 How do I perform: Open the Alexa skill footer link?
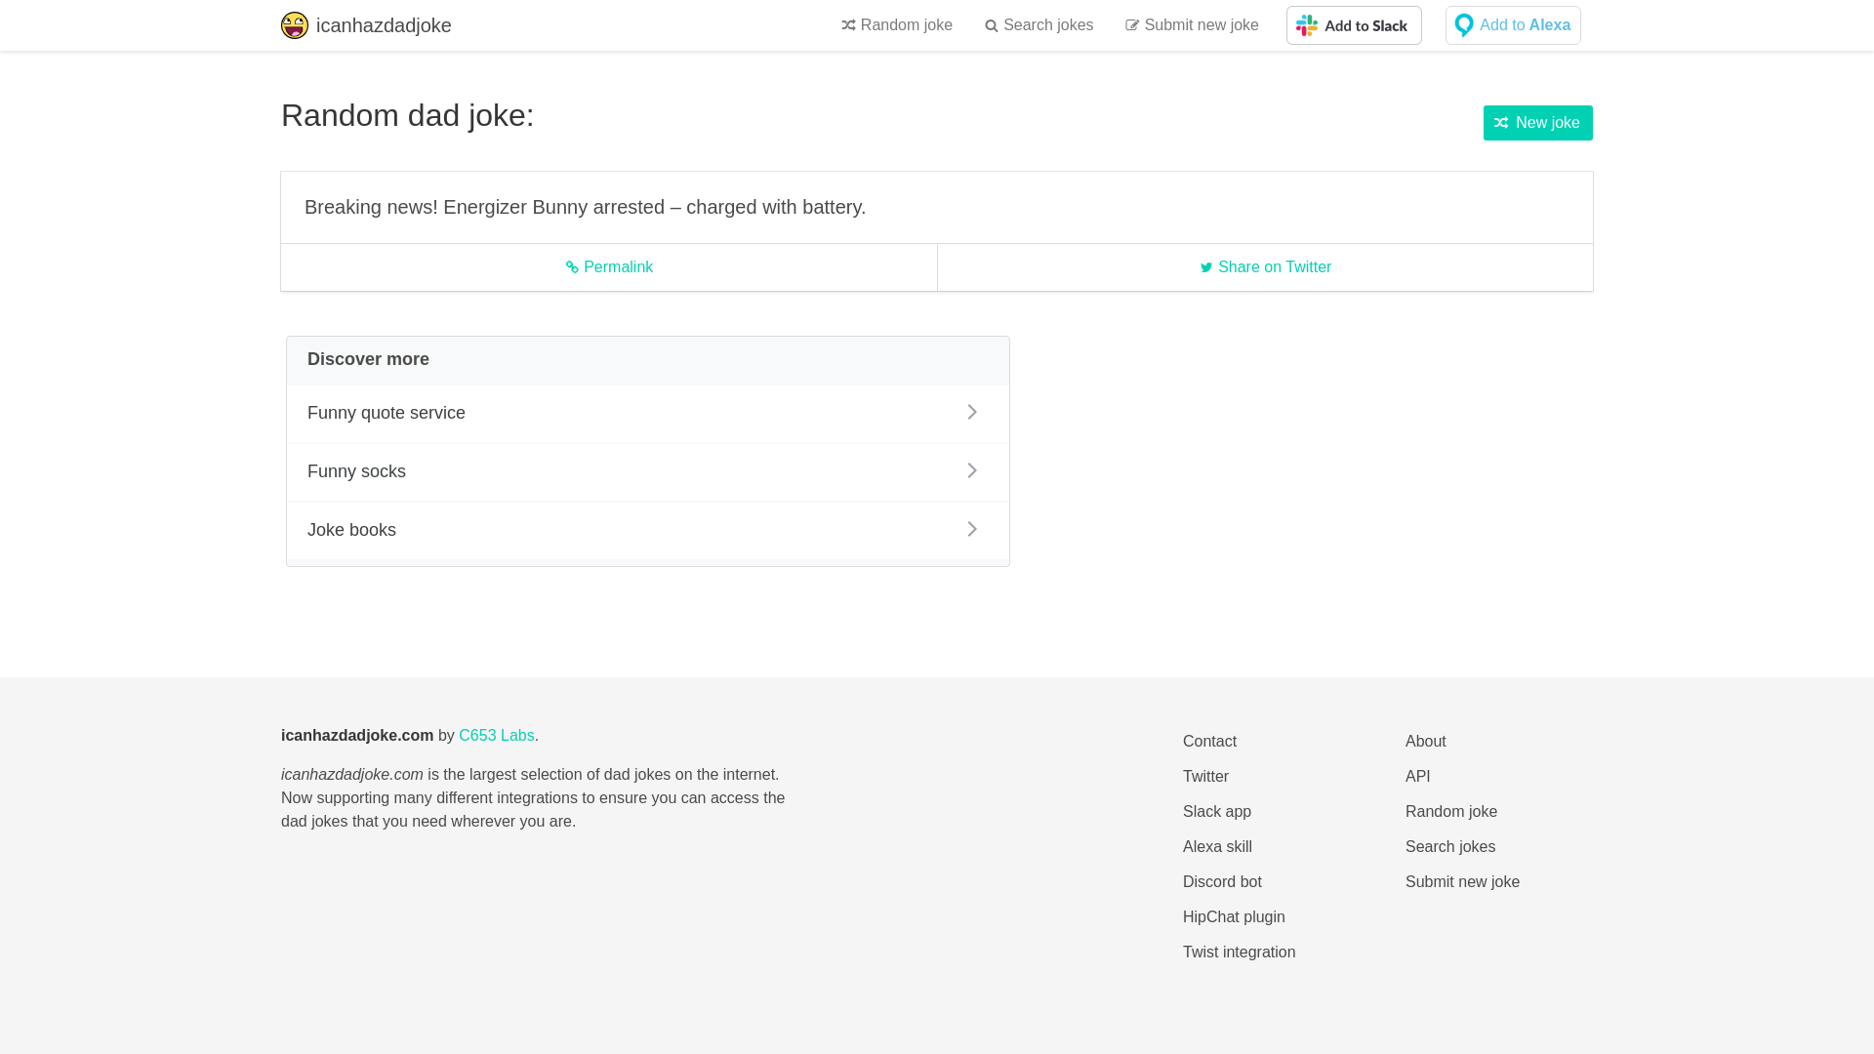(x=1217, y=847)
